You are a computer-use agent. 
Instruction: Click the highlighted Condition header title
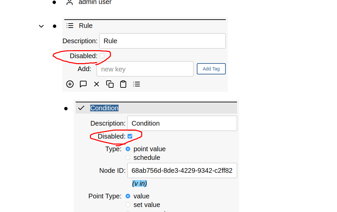[104, 108]
